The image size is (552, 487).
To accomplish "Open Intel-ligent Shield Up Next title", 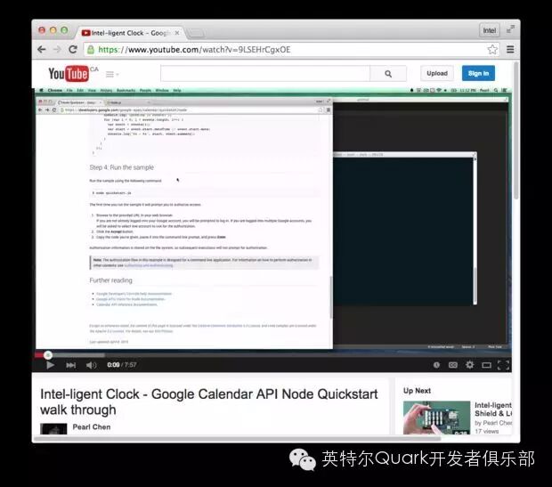I will [493, 410].
